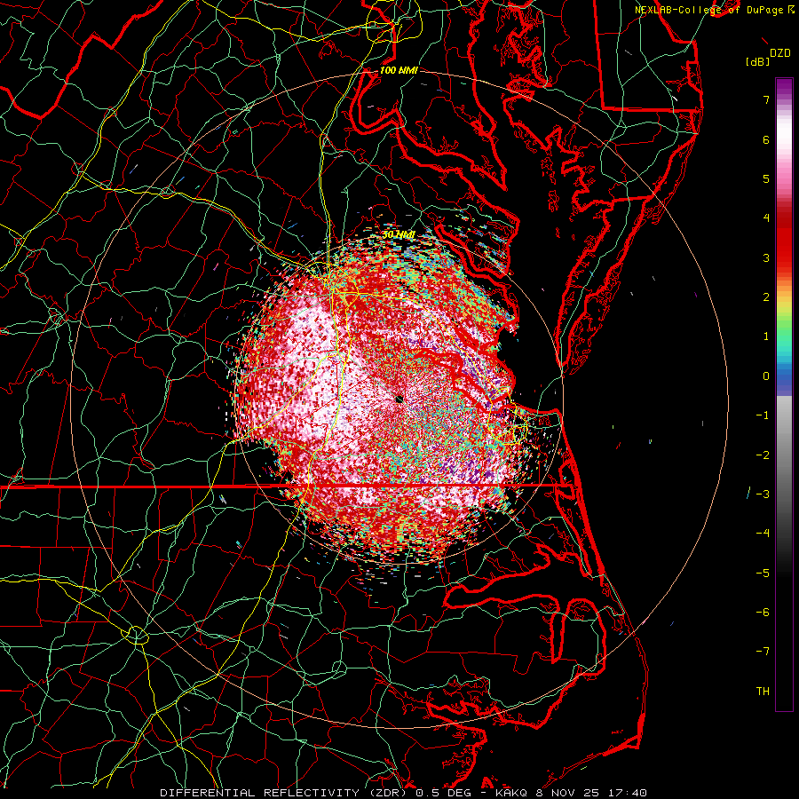Click the 100 NMI range ring label
Image resolution: width=799 pixels, height=799 pixels.
(x=399, y=70)
